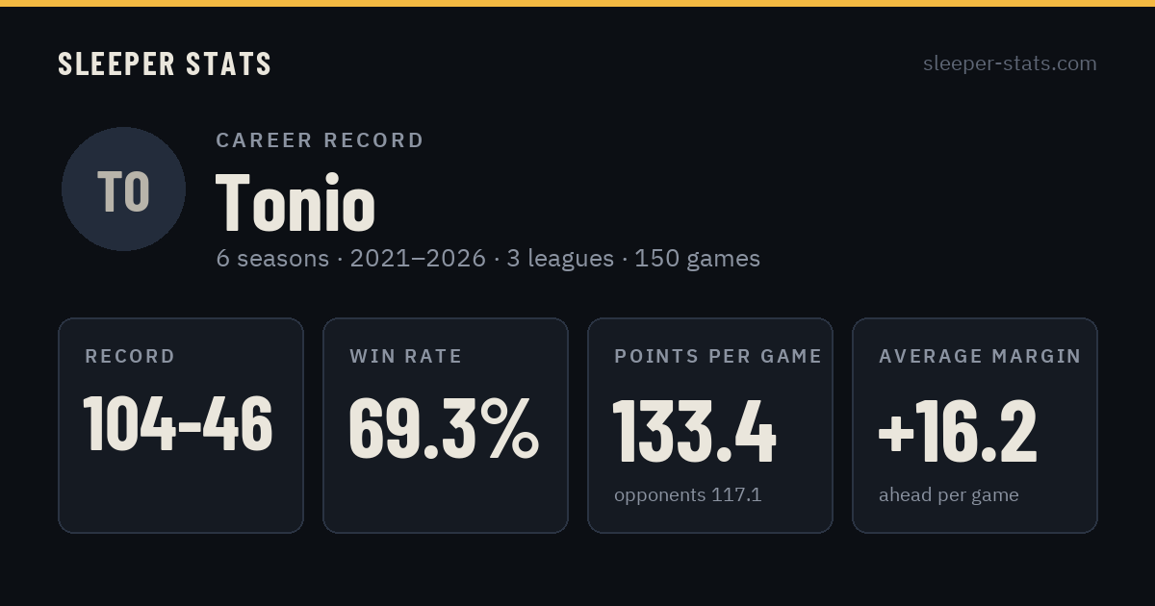Click the SLEEPER STATS logo text

pos(165,64)
